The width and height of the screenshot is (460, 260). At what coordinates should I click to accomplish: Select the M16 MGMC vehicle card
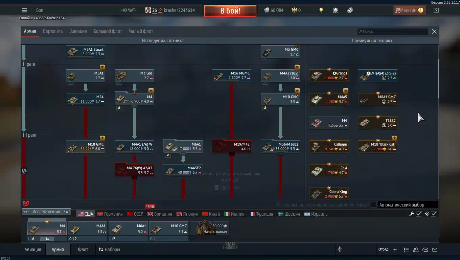tap(232, 75)
